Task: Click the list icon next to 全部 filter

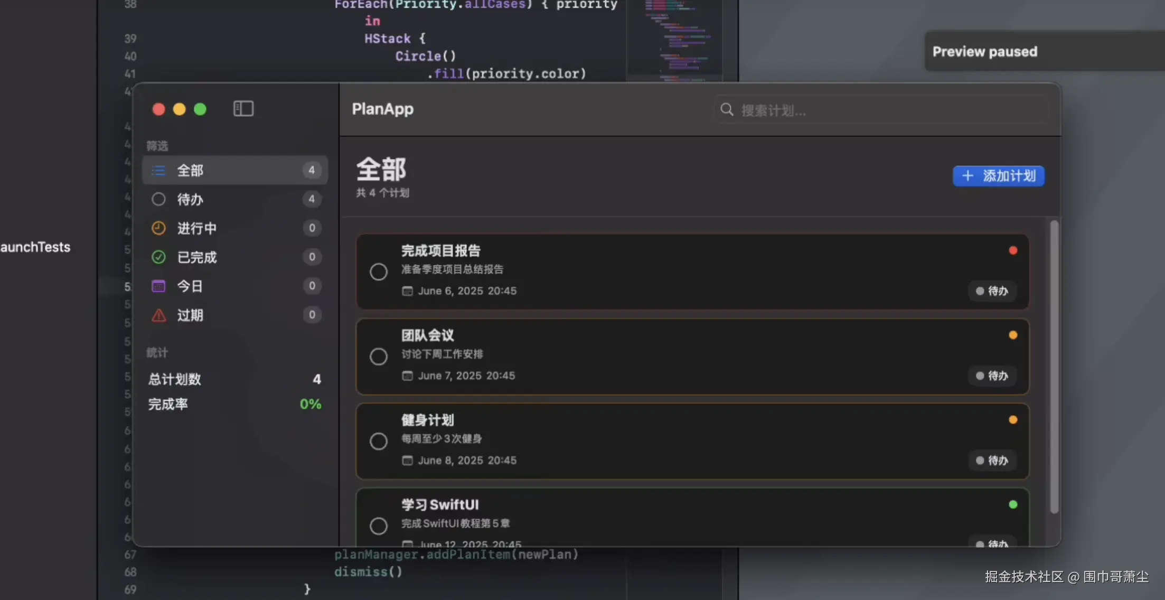Action: (x=158, y=170)
